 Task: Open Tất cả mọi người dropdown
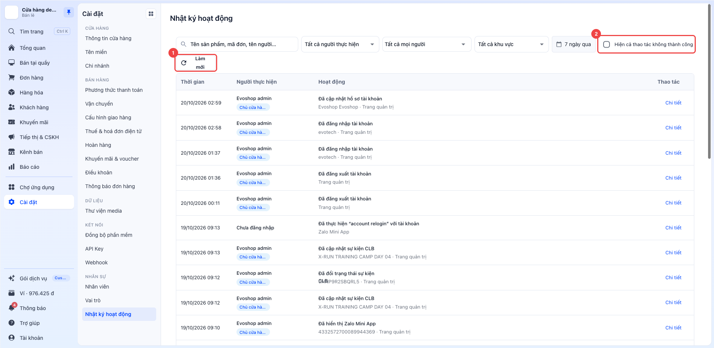point(427,45)
